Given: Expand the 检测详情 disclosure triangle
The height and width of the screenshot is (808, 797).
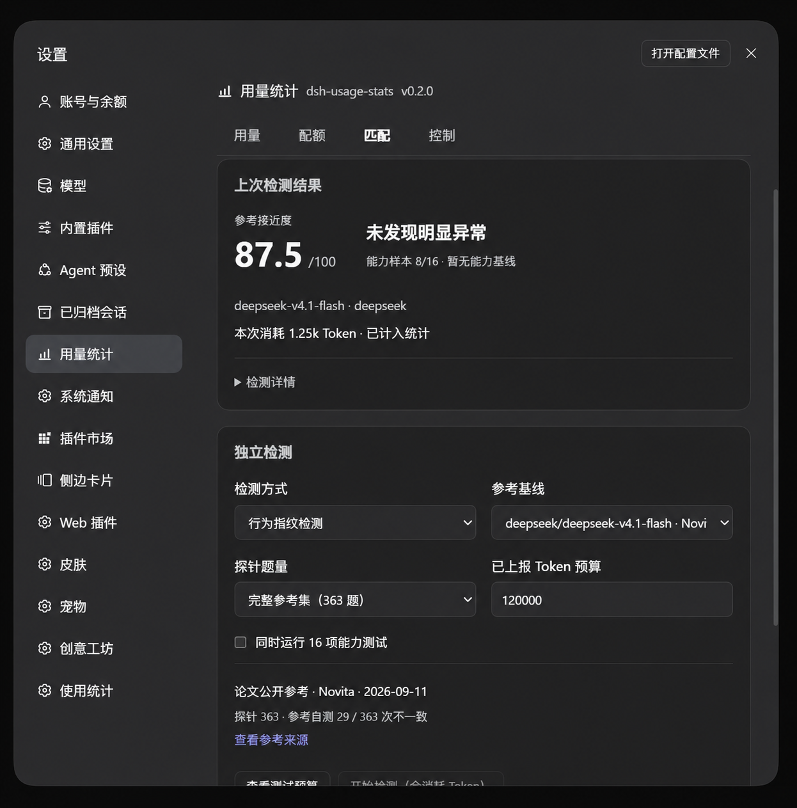Looking at the screenshot, I should point(238,382).
